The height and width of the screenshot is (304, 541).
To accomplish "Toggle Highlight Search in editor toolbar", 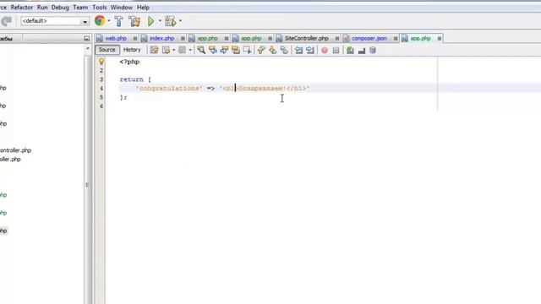I will coord(236,51).
